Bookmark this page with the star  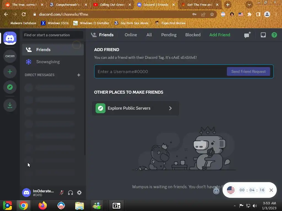tap(212, 14)
